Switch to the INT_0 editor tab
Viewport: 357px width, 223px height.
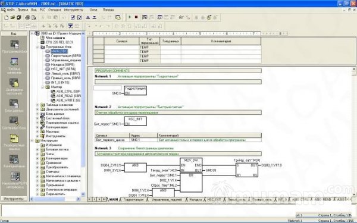[x=282, y=200]
